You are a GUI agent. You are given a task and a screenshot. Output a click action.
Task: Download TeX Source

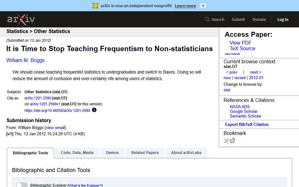242,49
